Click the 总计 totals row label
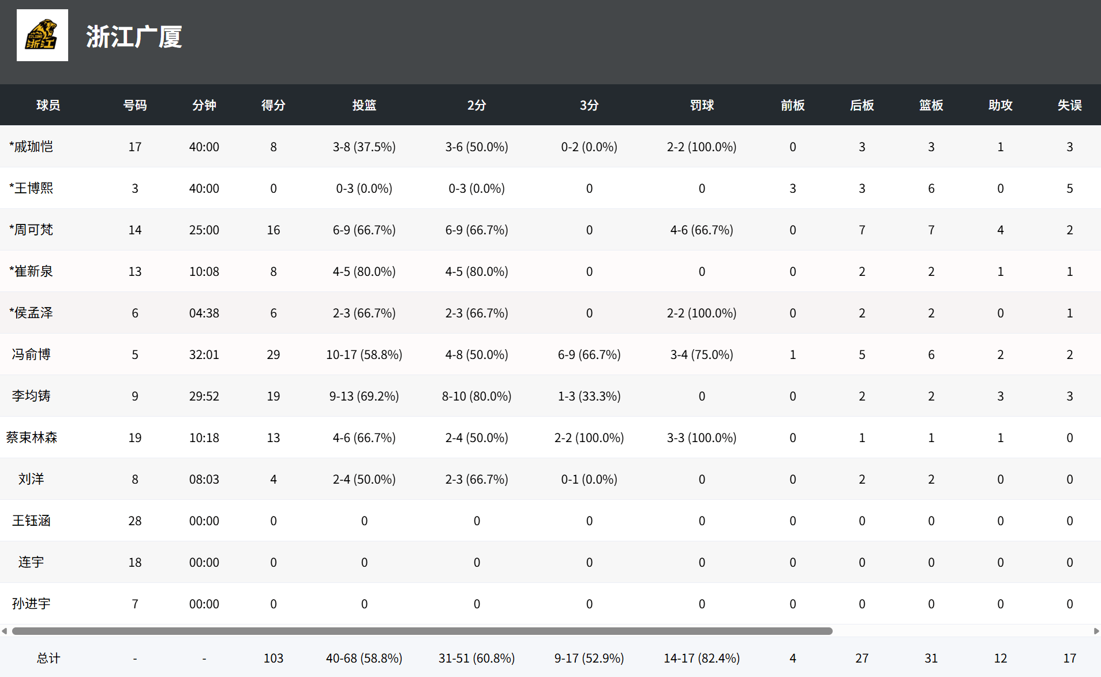Viewport: 1101px width, 677px height. [48, 658]
